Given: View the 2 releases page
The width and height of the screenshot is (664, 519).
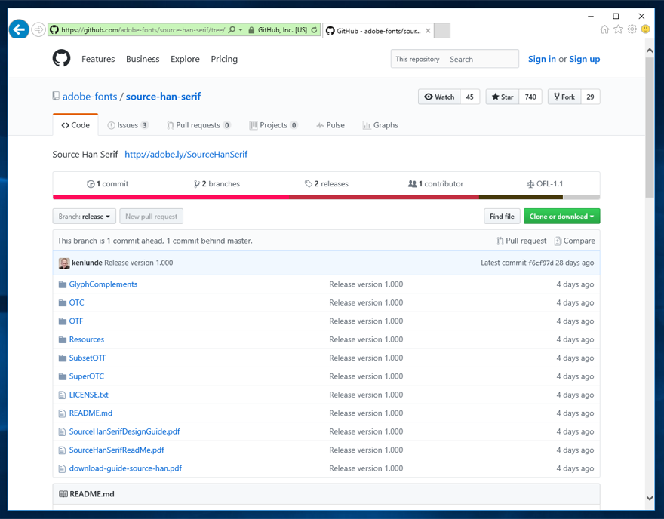Looking at the screenshot, I should 327,184.
